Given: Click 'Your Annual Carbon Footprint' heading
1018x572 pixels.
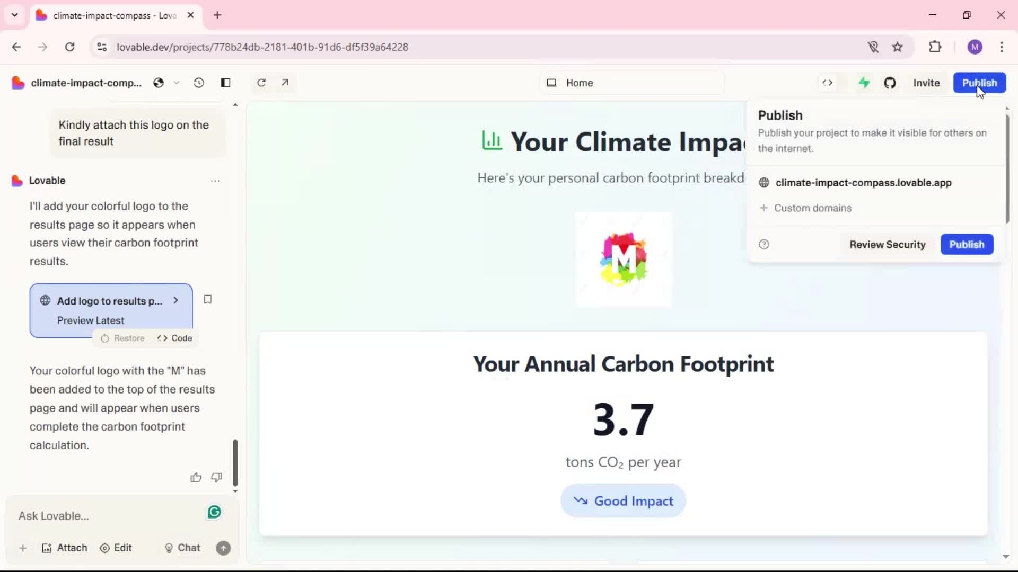Looking at the screenshot, I should (623, 364).
